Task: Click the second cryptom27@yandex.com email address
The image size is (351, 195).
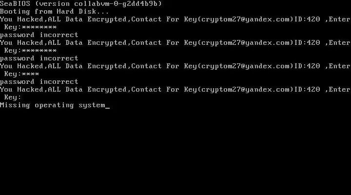Action: [x=245, y=42]
